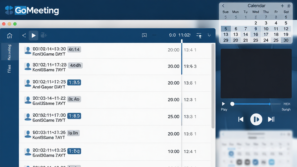Image resolution: width=297 pixels, height=167 pixels.
Task: Add an event with Calendar plus icon
Action: [x=282, y=6]
